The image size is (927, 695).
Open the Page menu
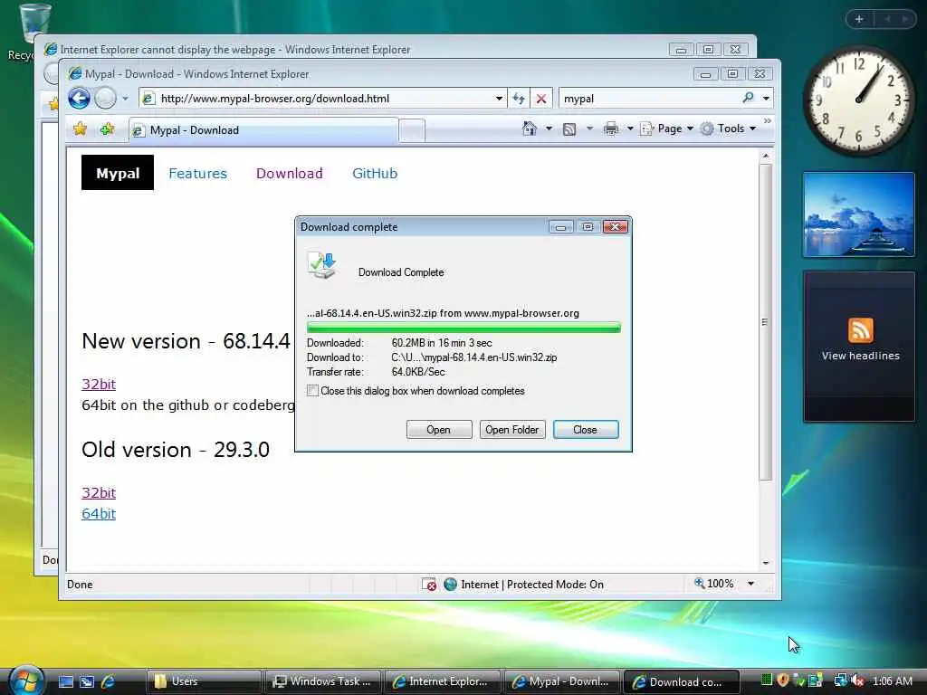click(667, 129)
